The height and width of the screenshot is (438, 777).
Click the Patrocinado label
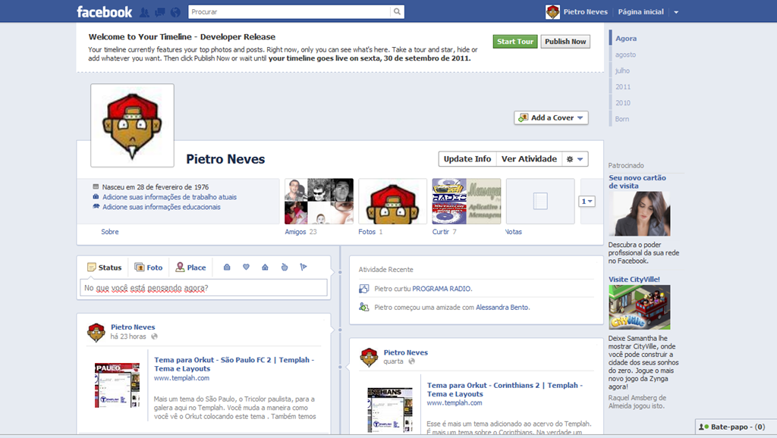point(626,165)
